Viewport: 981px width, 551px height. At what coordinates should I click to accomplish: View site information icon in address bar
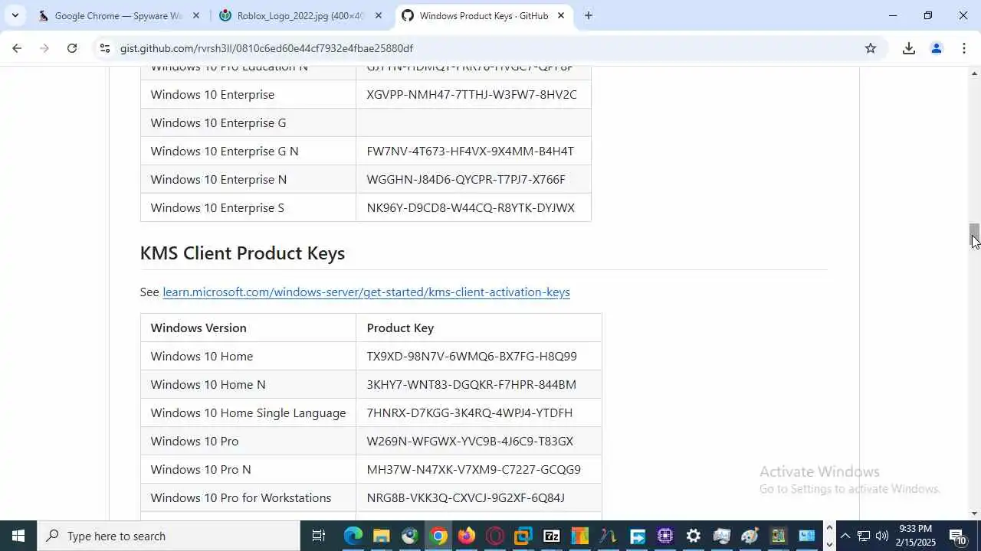pos(105,48)
